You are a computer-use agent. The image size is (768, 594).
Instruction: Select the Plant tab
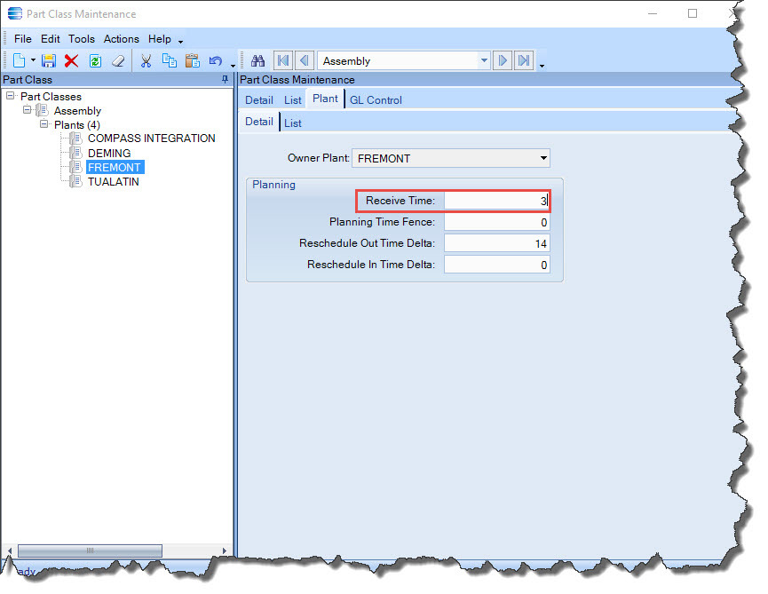tap(325, 99)
